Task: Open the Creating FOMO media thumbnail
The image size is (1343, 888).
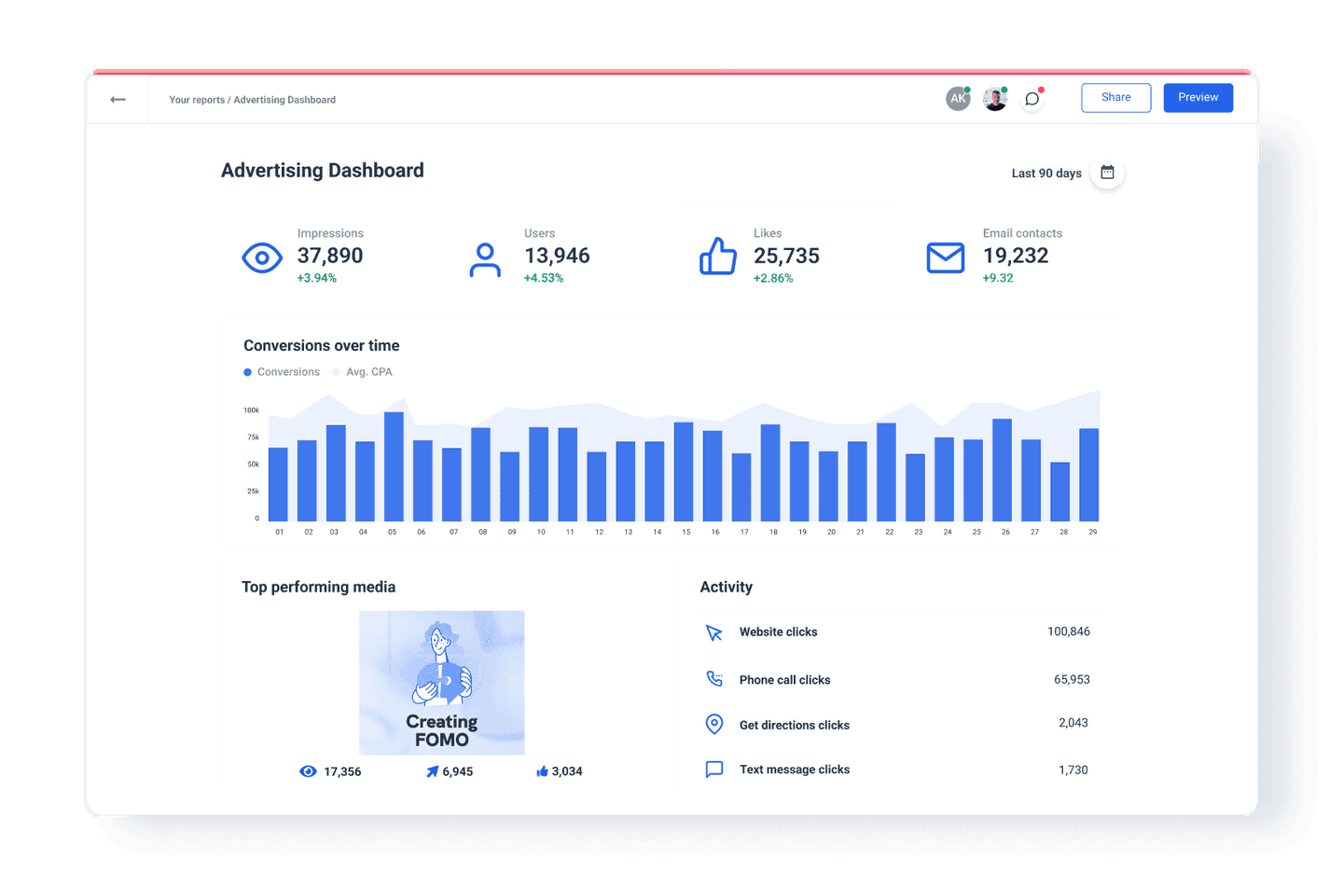Action: tap(441, 682)
